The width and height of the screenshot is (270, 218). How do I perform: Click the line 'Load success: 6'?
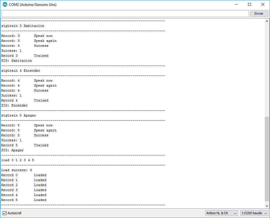pyautogui.click(x=16, y=170)
